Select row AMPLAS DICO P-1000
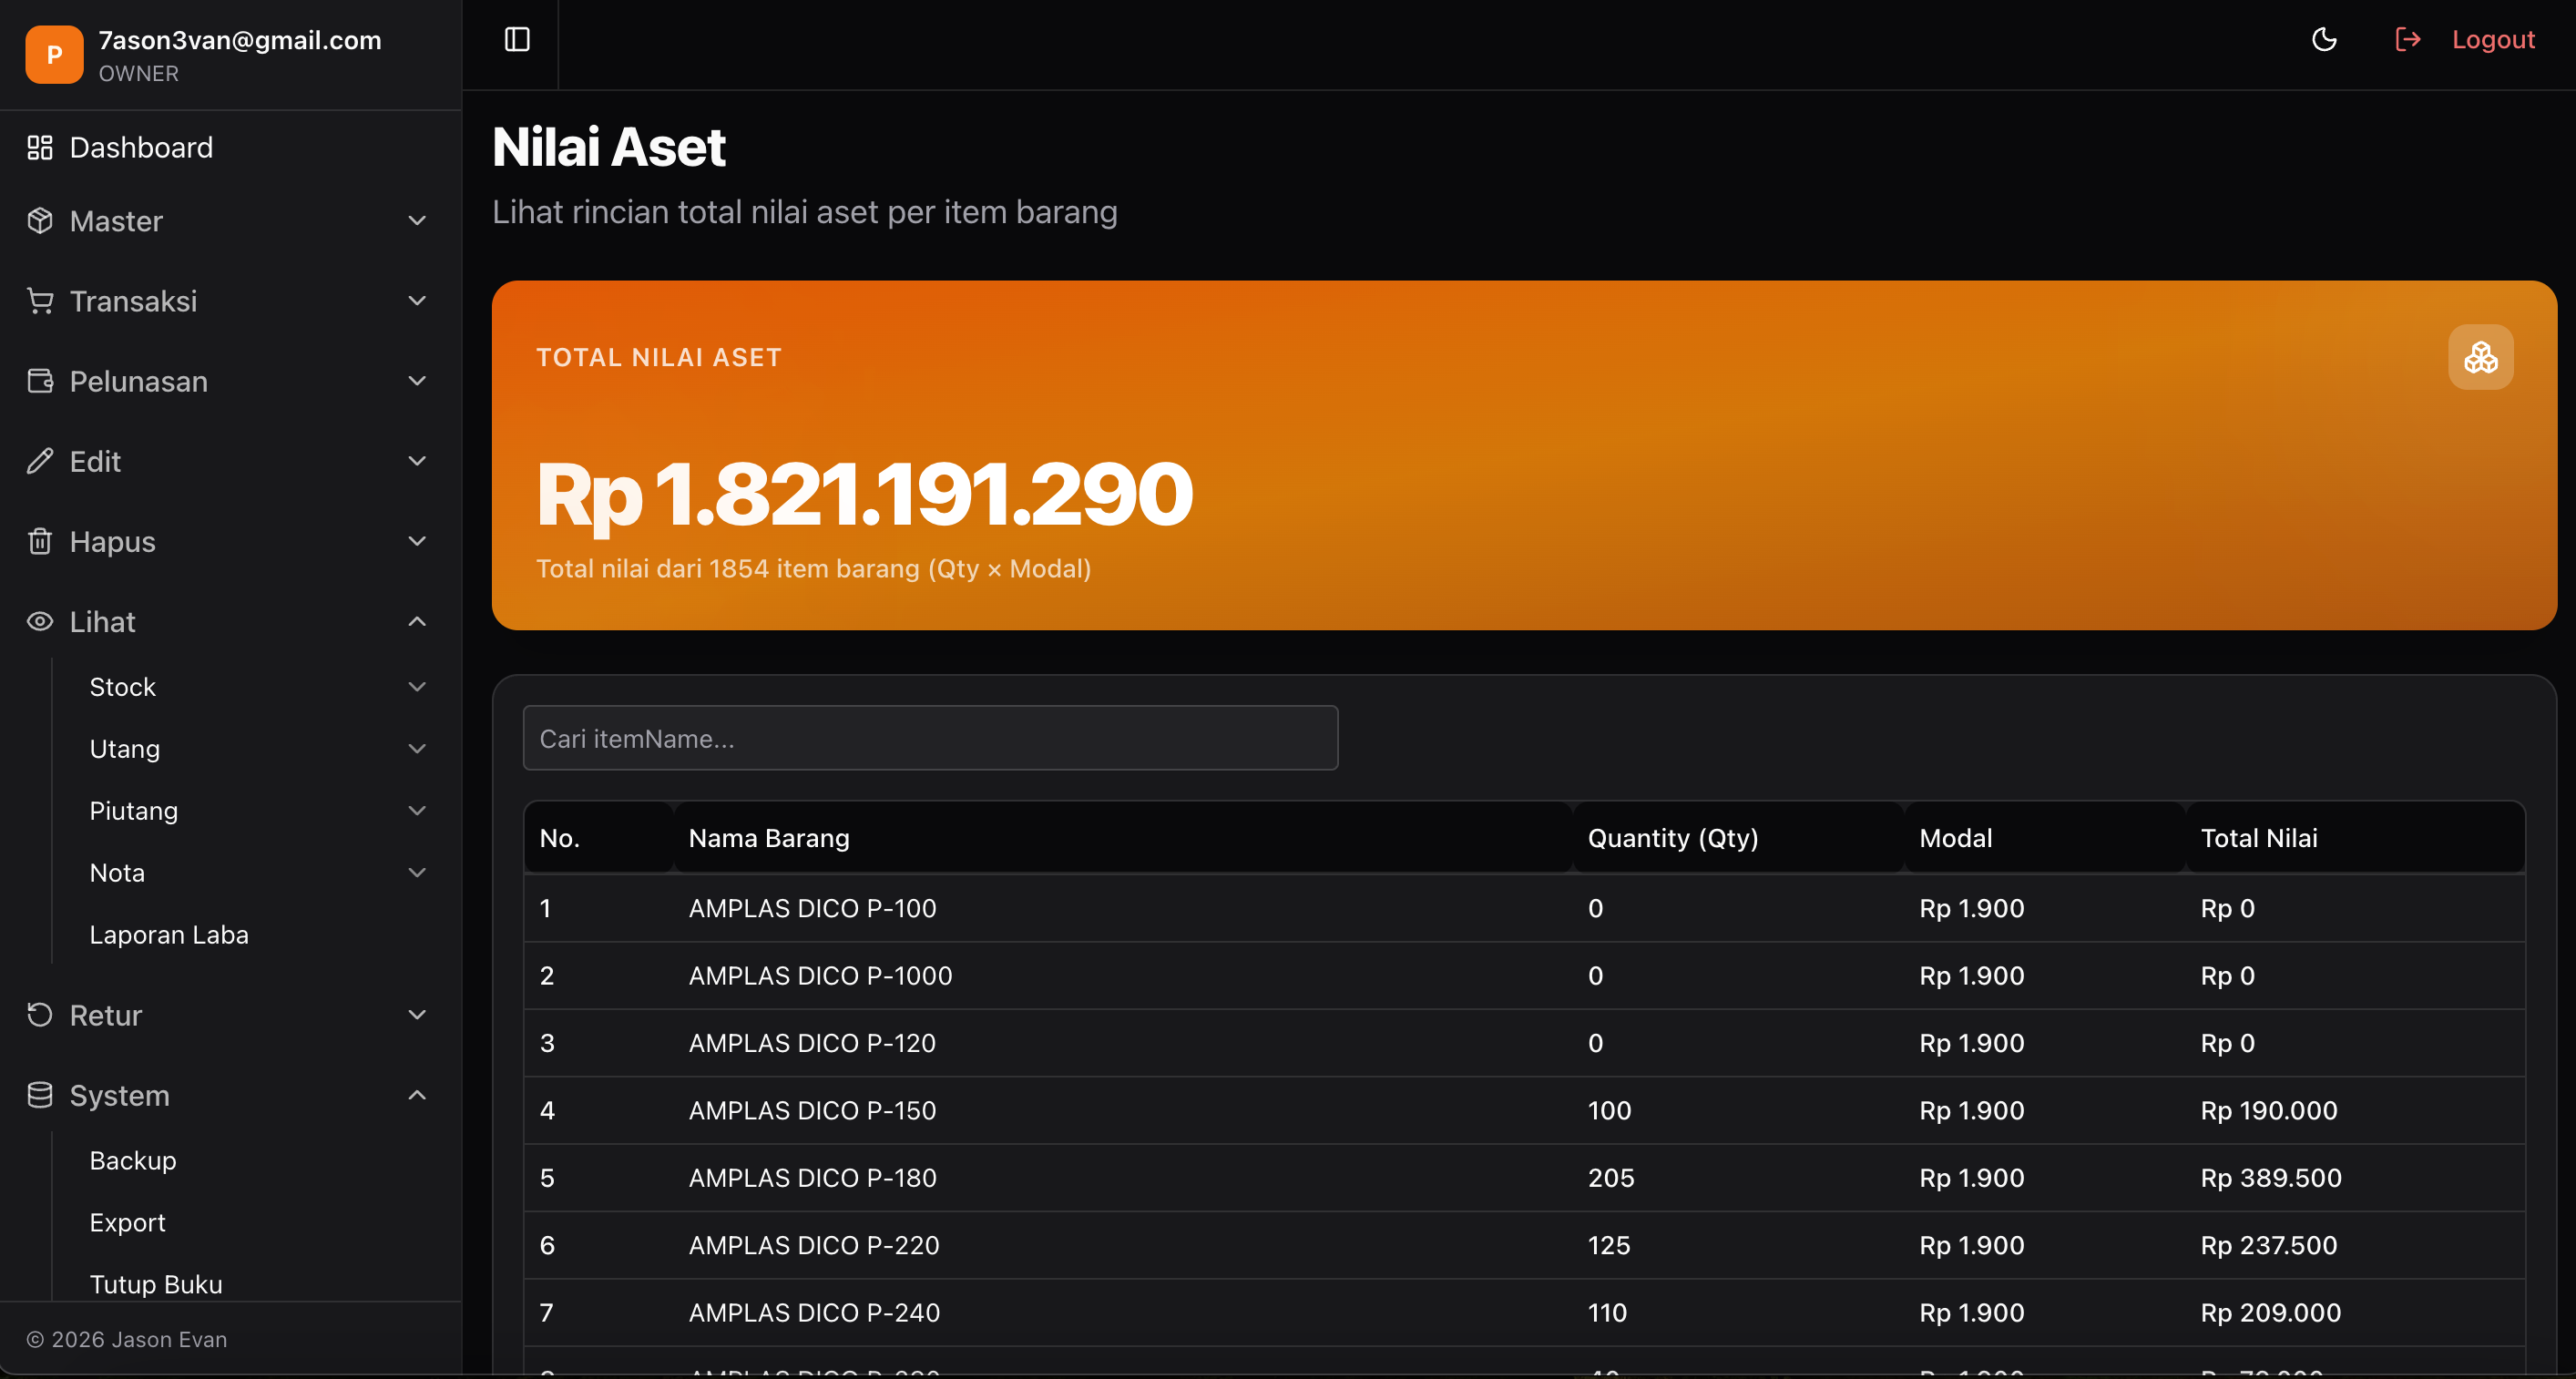Screen dimensions: 2576x1379 point(1524,976)
